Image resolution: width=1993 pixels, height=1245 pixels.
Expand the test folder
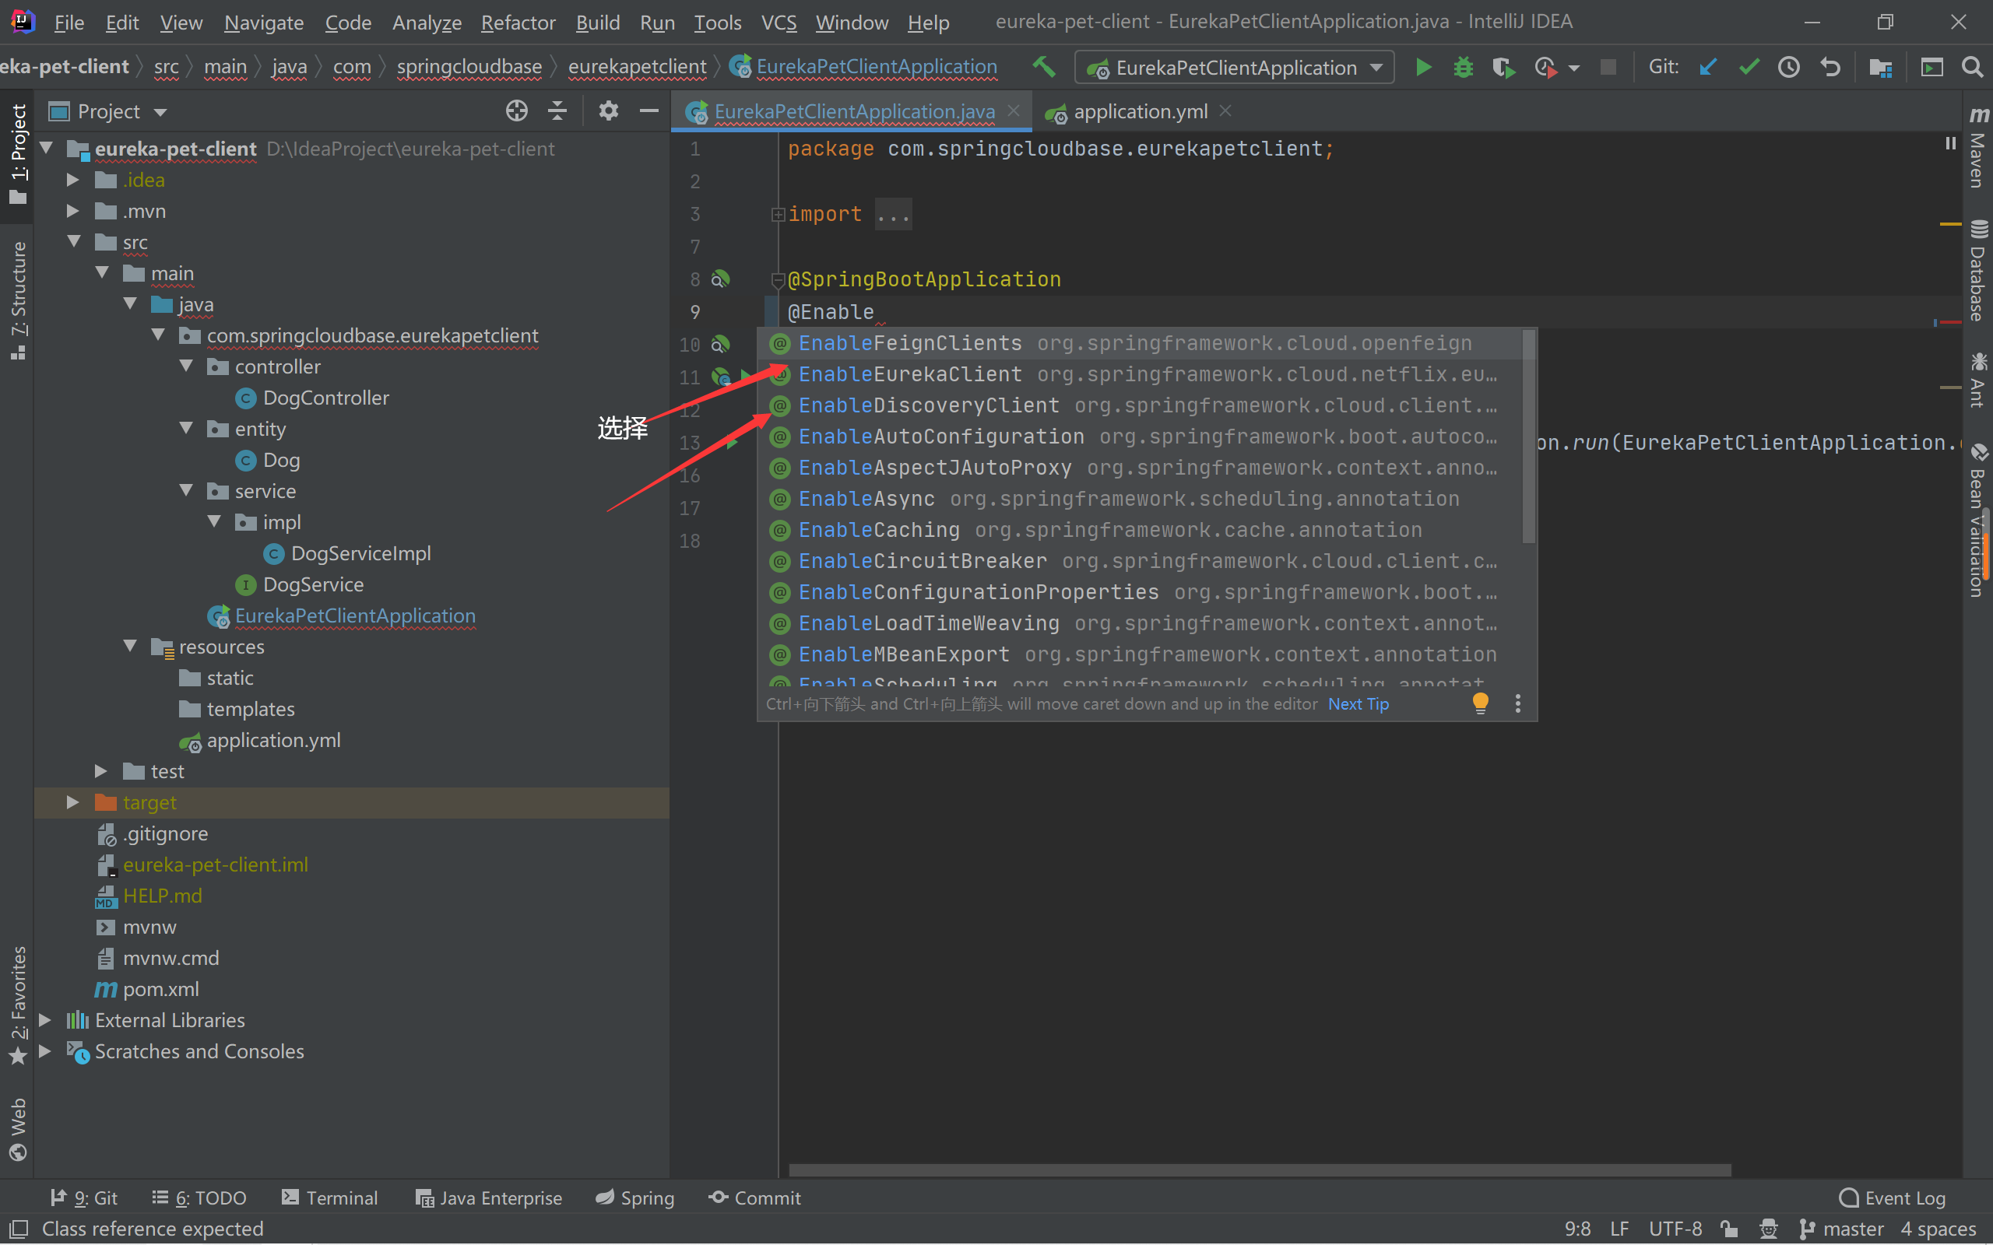click(x=100, y=770)
